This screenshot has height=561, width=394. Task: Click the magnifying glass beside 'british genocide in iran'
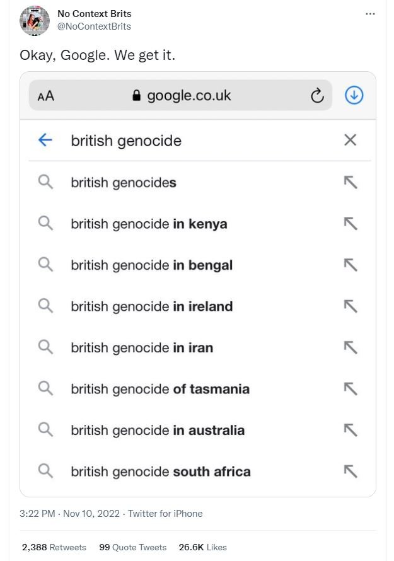(x=45, y=347)
